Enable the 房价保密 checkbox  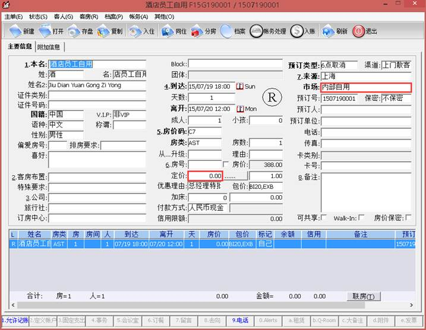408,218
